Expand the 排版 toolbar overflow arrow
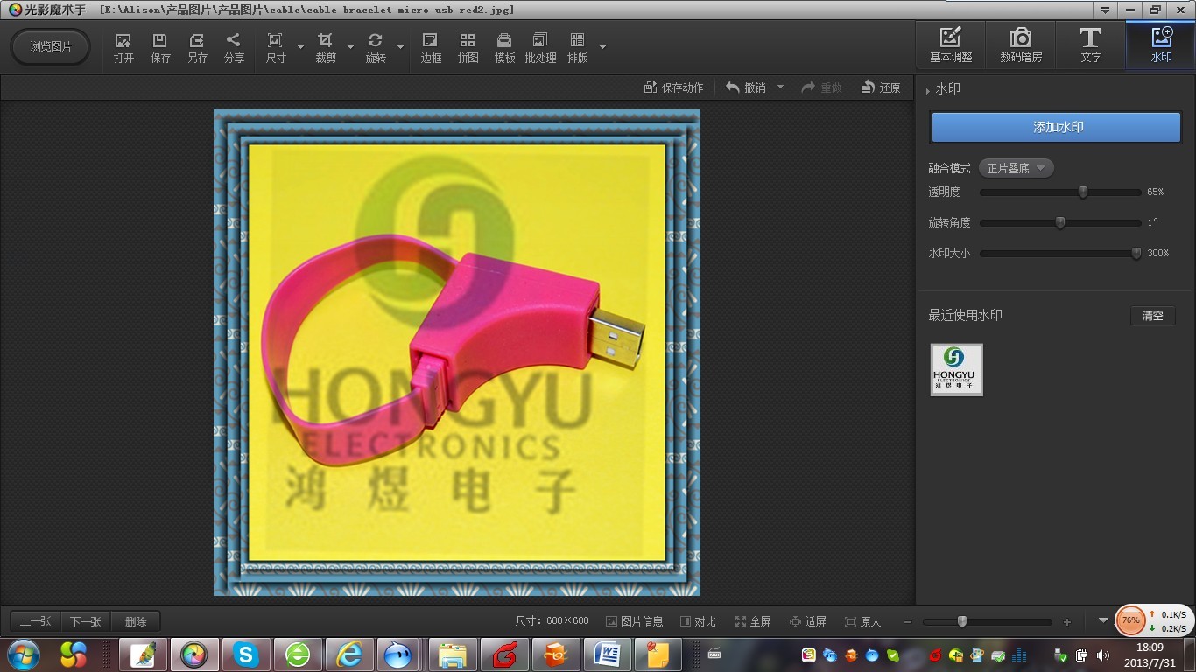Viewport: 1196px width, 672px height. [602, 47]
